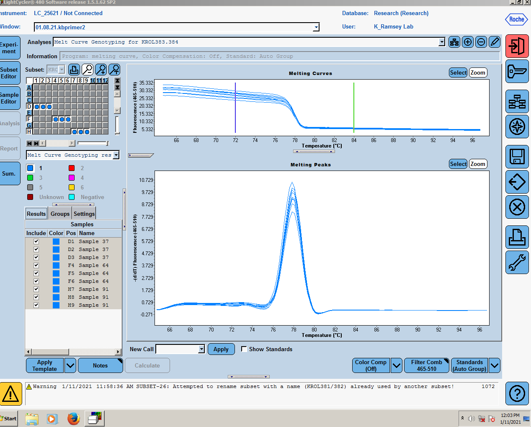The image size is (531, 427).
Task: Click the Apply button next to New Call
Action: click(x=221, y=349)
